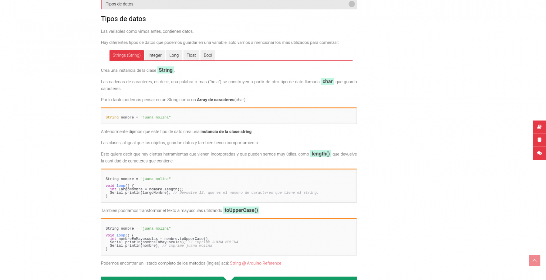Click the book icon in right sidebar
This screenshot has height=280, width=546.
click(x=539, y=127)
